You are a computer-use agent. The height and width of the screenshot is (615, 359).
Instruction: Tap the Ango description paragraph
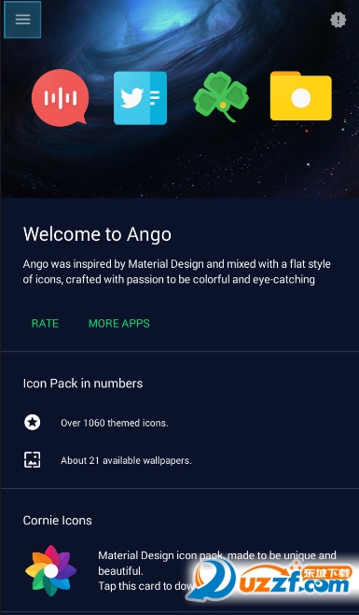[177, 272]
